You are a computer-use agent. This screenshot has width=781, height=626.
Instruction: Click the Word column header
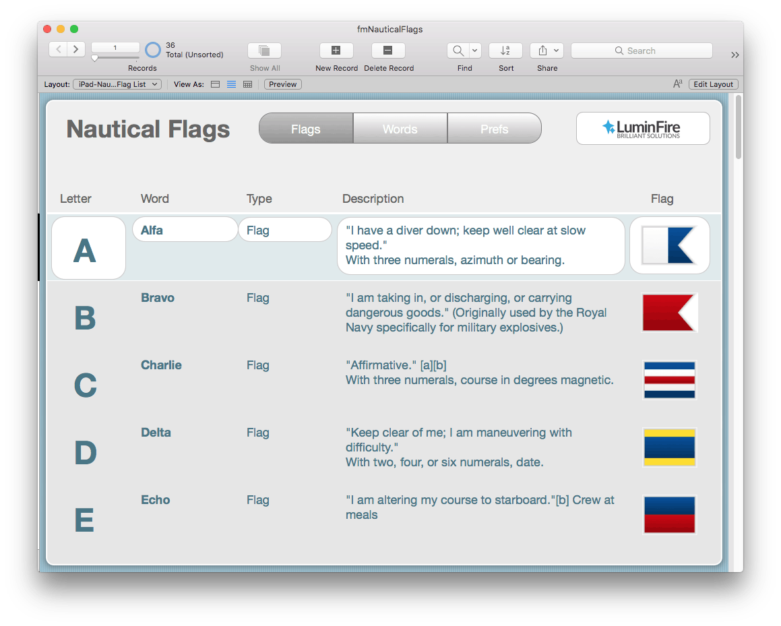(x=155, y=199)
